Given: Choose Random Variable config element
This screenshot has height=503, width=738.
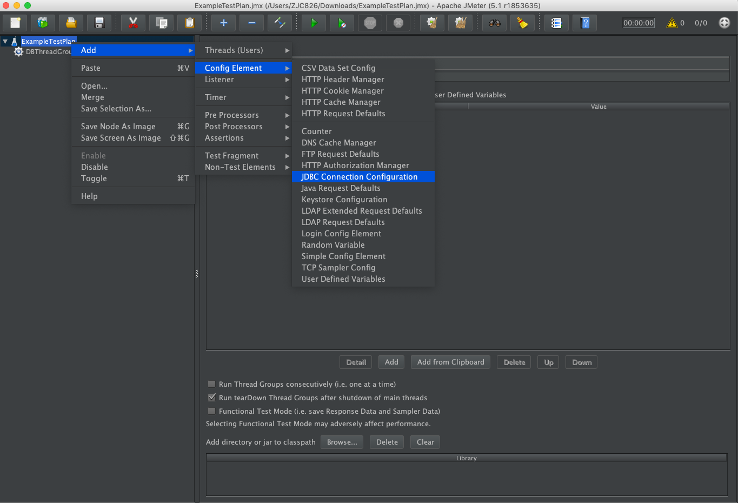Looking at the screenshot, I should coord(363,245).
